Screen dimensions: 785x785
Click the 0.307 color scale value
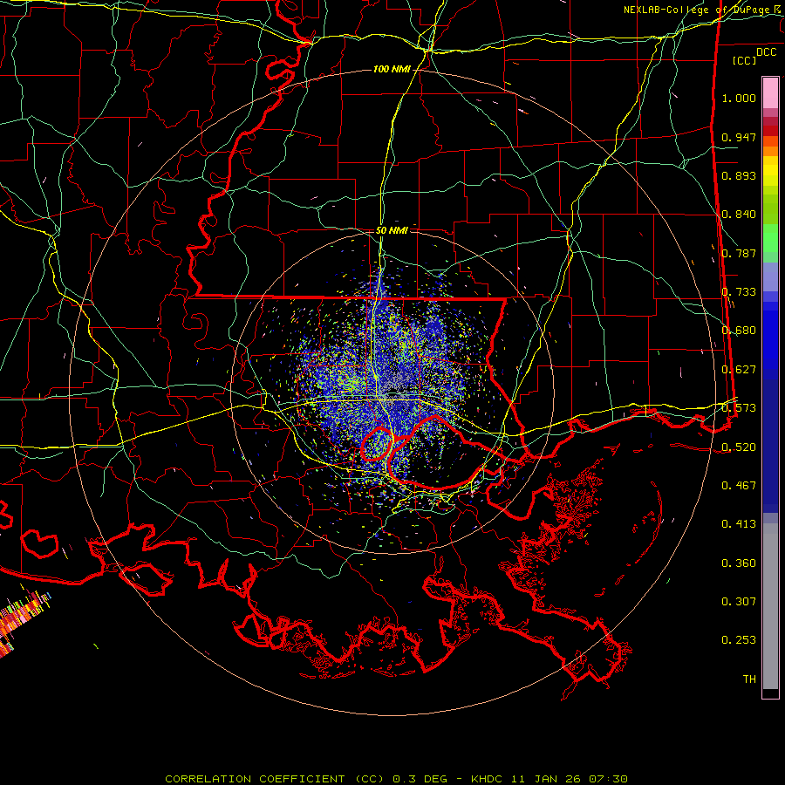coord(739,602)
